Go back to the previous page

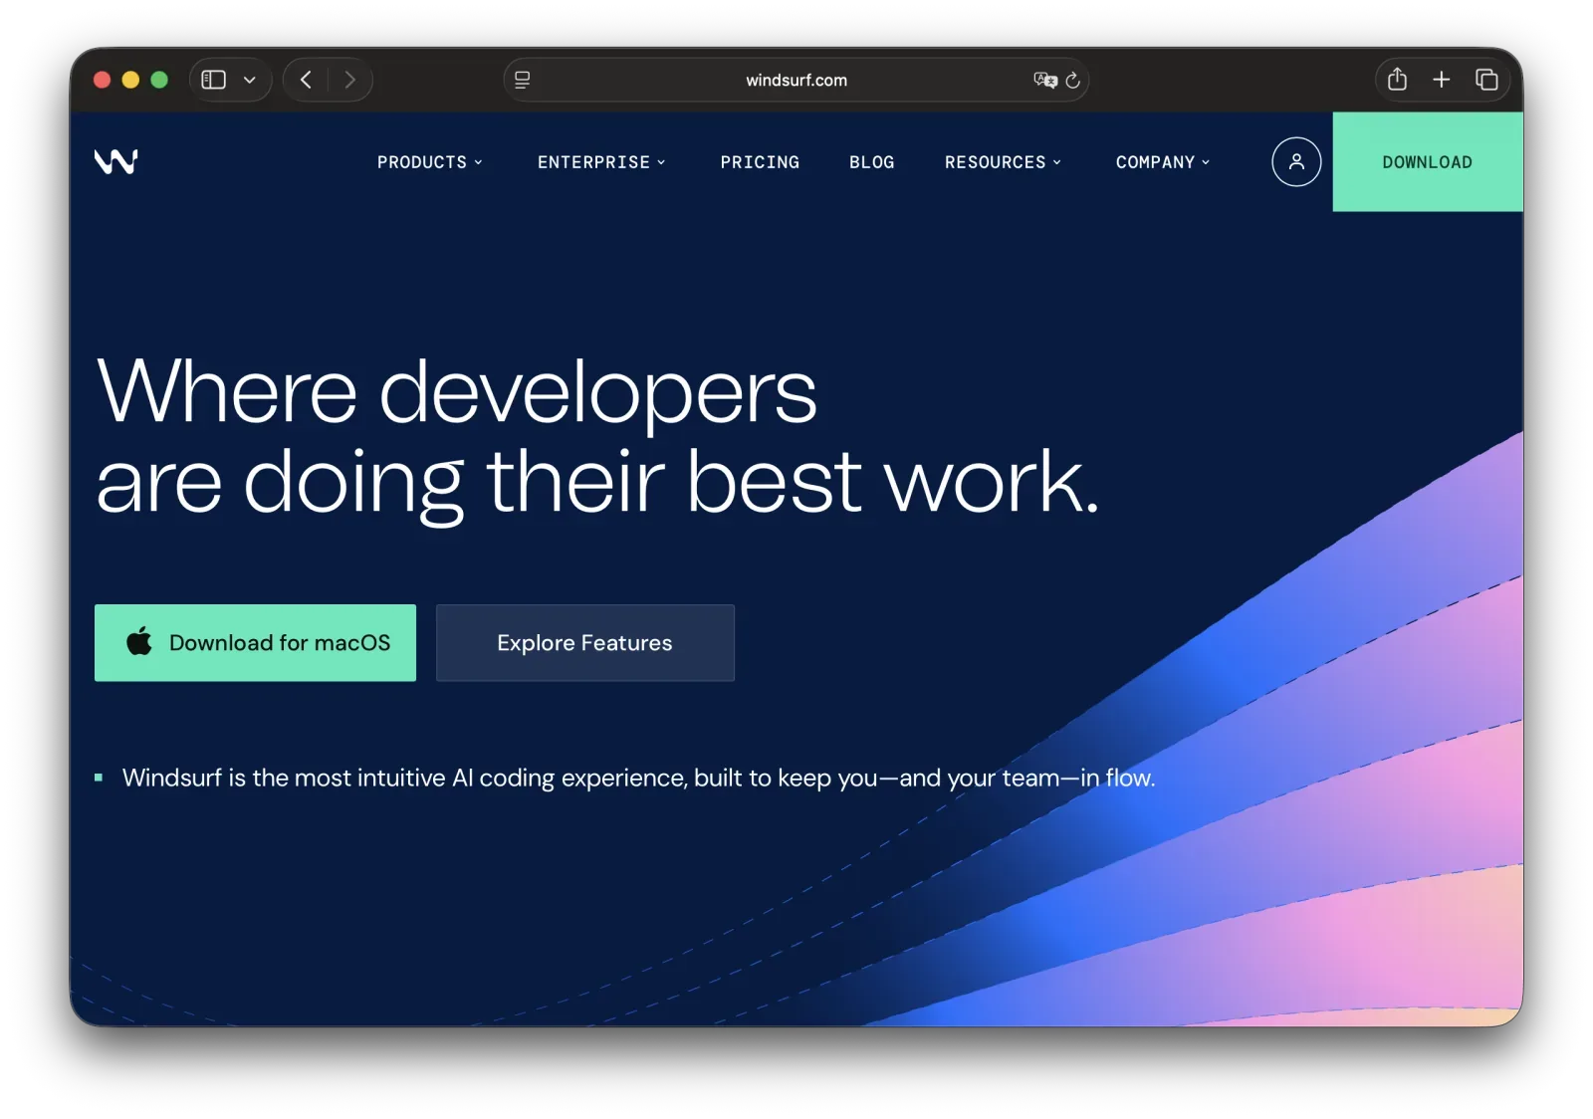click(x=307, y=80)
